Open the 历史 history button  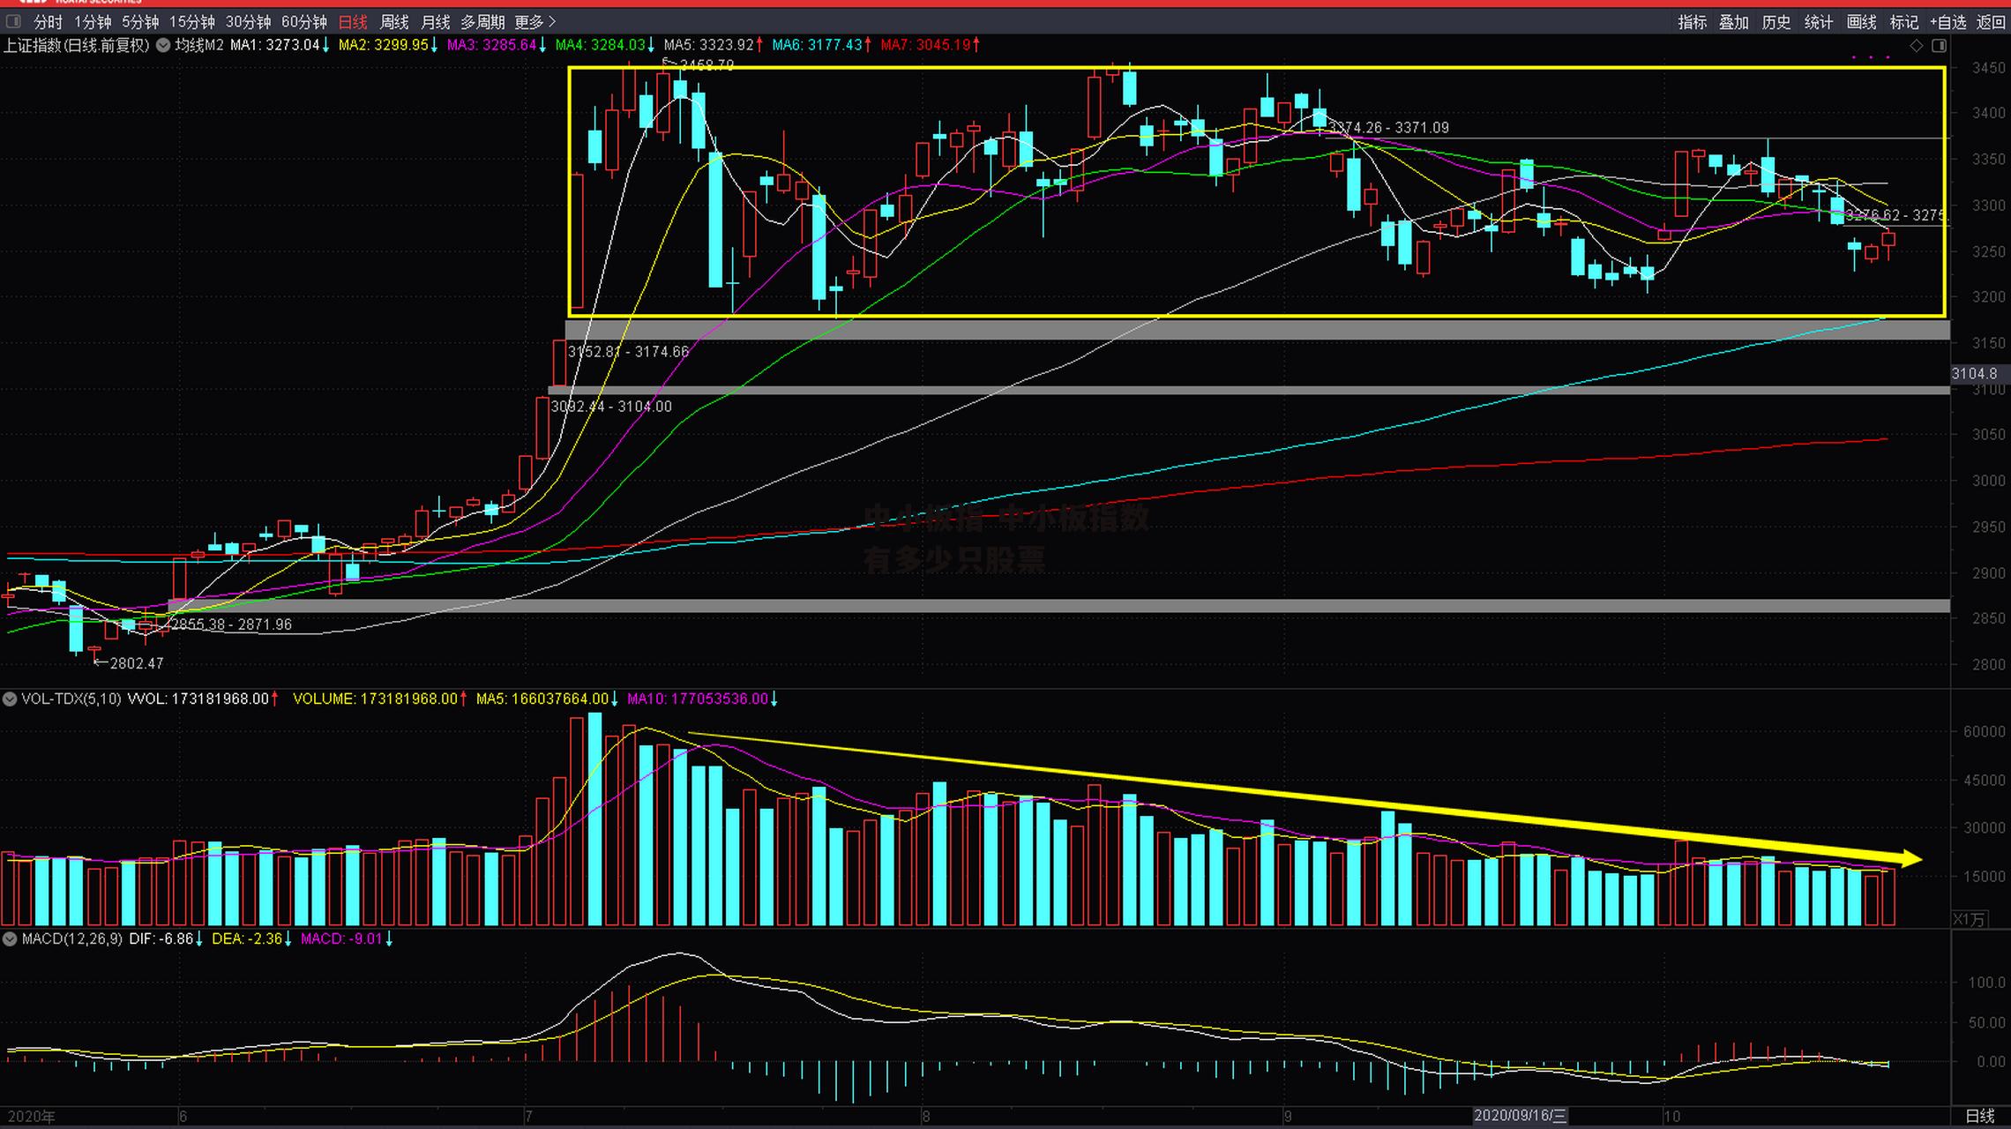[1776, 22]
